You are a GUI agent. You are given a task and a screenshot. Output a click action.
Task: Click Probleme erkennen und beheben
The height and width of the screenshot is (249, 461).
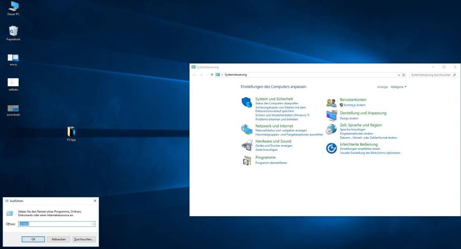(x=277, y=119)
